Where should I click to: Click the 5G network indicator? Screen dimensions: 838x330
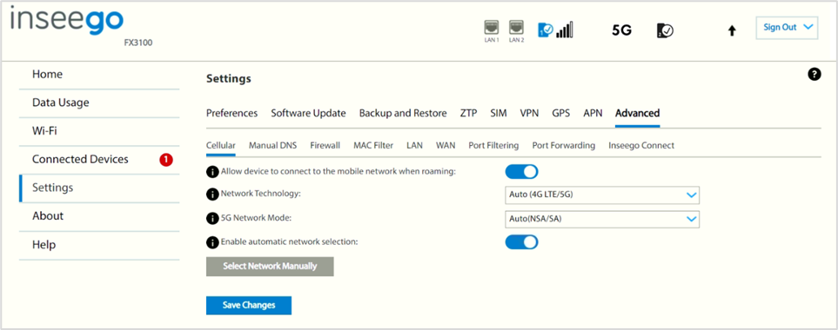621,30
